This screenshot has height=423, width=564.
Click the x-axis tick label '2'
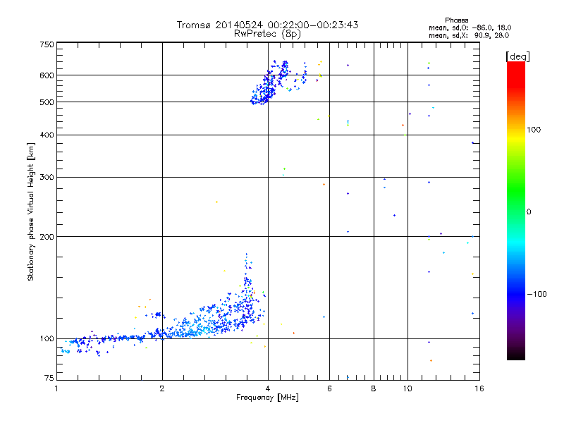point(162,388)
